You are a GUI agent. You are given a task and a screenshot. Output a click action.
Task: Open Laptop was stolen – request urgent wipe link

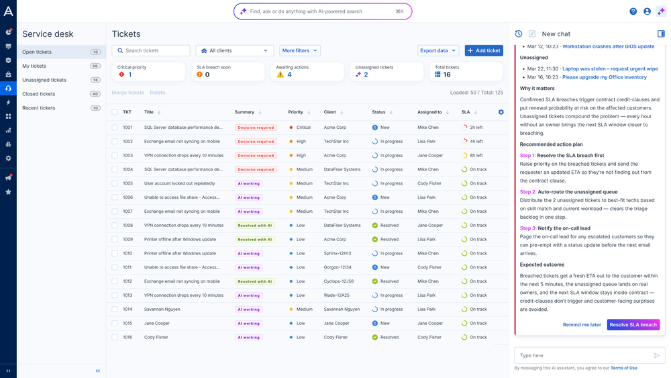tap(610, 68)
